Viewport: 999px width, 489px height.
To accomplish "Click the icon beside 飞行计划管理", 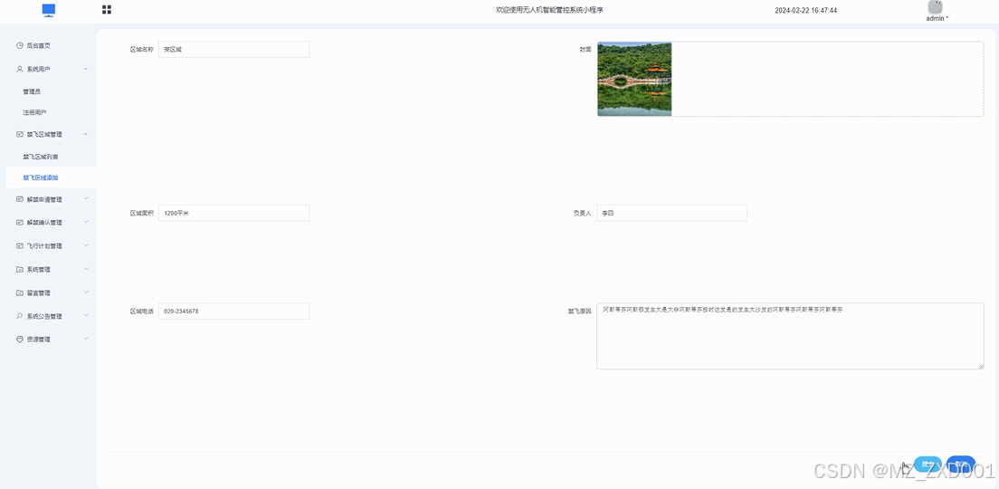I will point(20,246).
